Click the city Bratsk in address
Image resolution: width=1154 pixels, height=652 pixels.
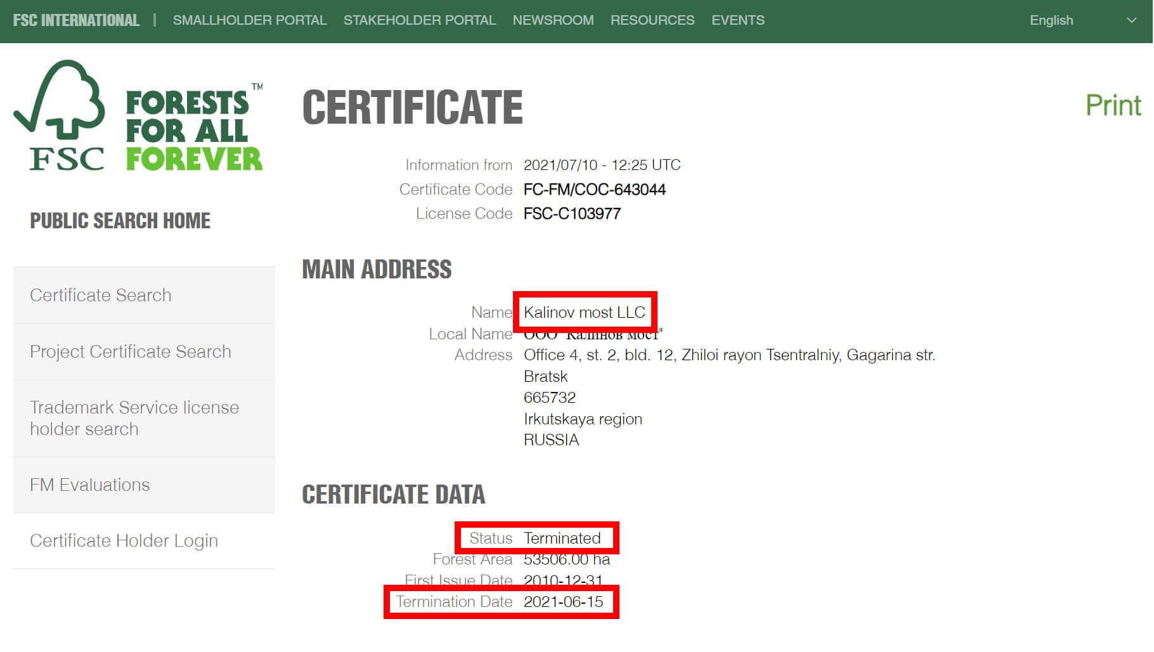point(545,376)
